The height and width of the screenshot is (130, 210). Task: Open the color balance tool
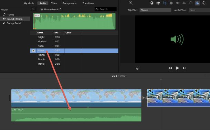point(151,3)
